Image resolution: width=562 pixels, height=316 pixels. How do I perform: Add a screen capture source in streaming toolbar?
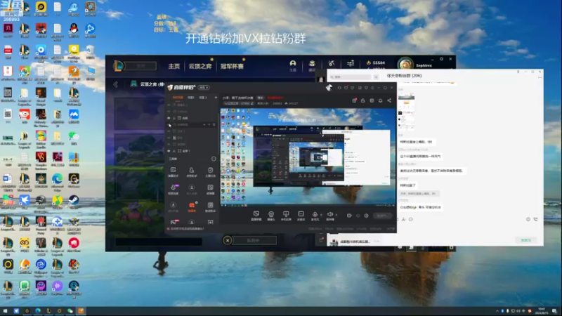click(x=256, y=216)
